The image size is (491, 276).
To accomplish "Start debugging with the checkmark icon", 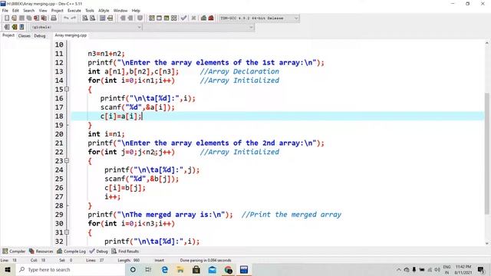I will point(184,18).
